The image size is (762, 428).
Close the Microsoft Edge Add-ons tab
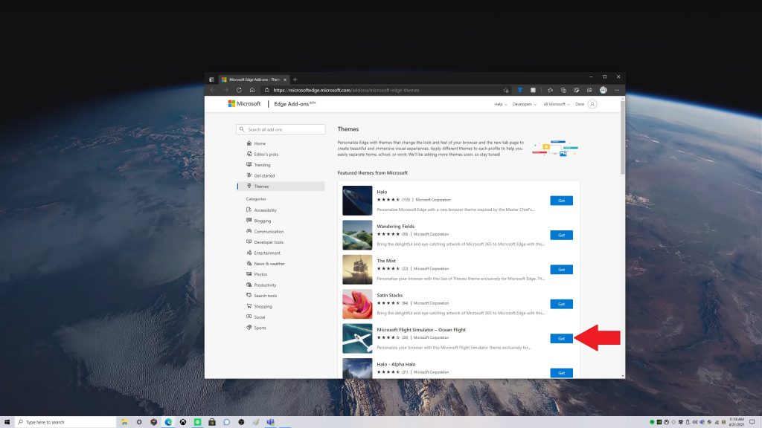285,80
